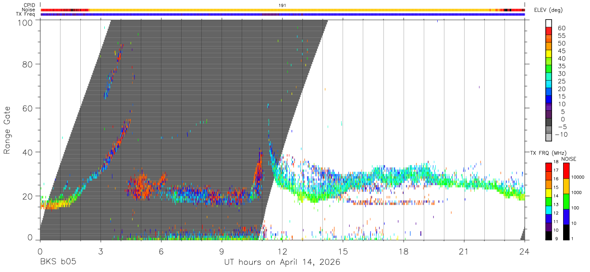The height and width of the screenshot is (272, 590).
Task: Click the BKS b05 radar beam label
Action: (58, 262)
